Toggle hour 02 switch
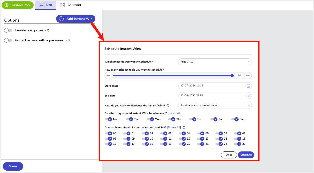314x173 pixels. pyautogui.click(x=145, y=133)
